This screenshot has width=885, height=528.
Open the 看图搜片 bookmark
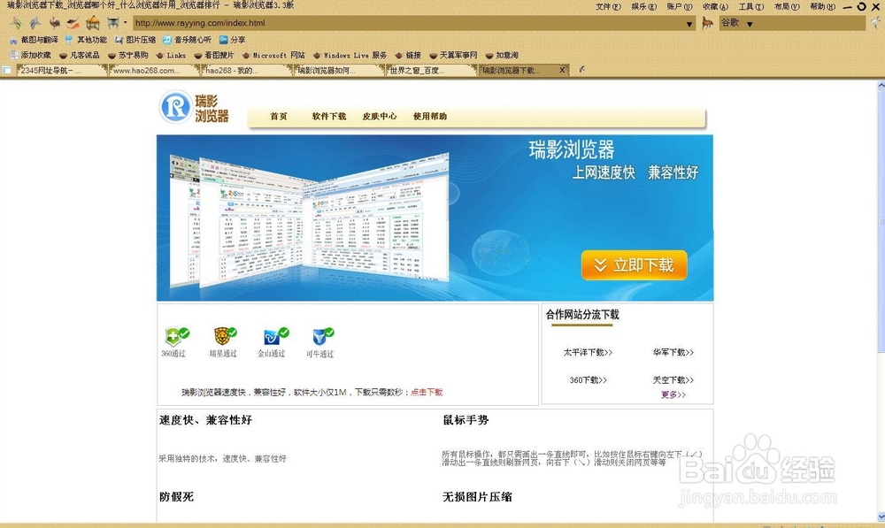(213, 55)
